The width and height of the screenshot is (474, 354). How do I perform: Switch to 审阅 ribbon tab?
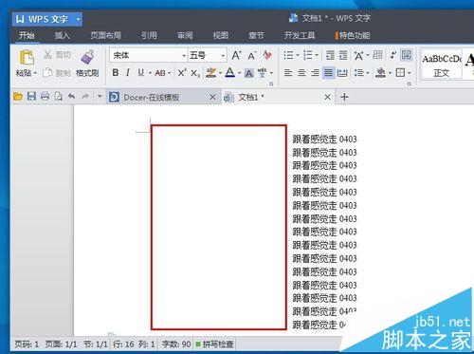185,35
